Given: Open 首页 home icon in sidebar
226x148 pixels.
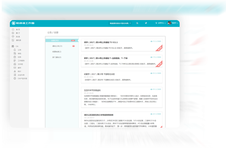Looking at the screenshot, I should (x=13, y=30).
